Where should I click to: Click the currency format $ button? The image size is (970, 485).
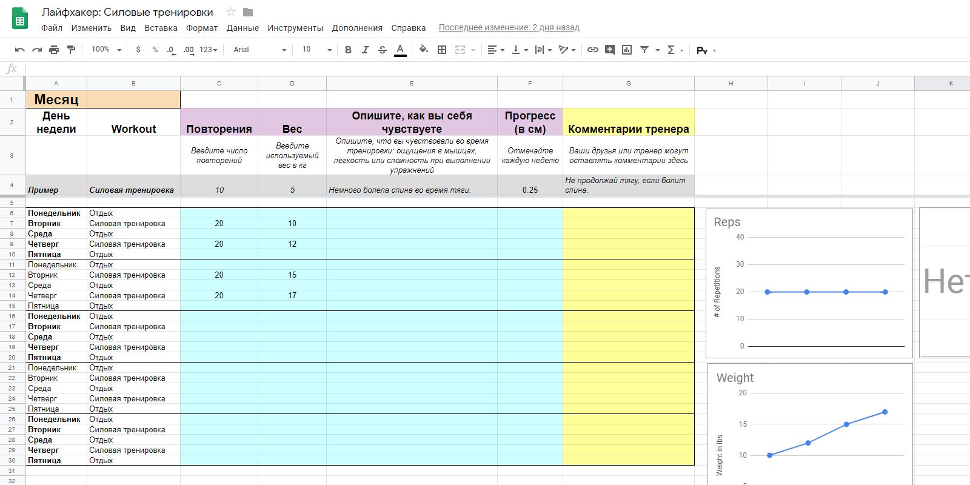click(x=138, y=50)
